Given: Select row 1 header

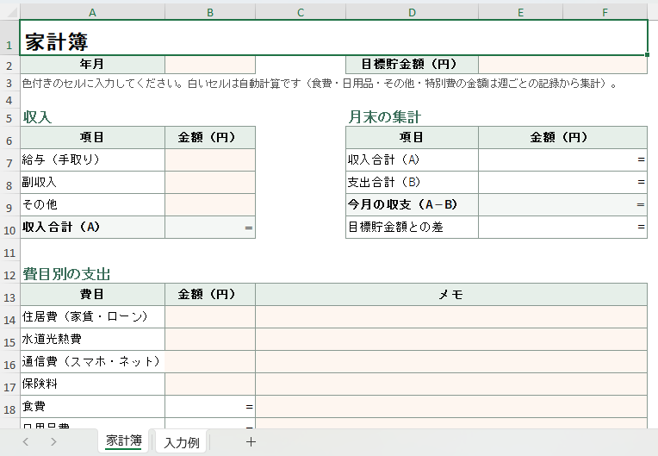Looking at the screenshot, I should pos(9,38).
